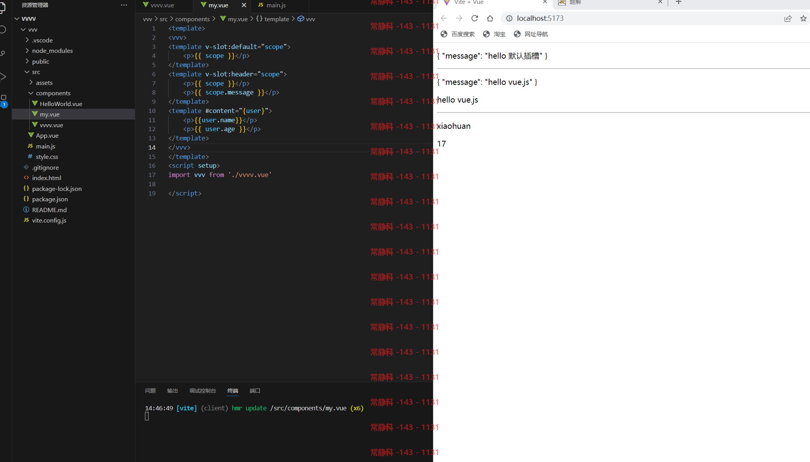Click breadcrumb 'components' segment
The image size is (810, 462).
pyautogui.click(x=192, y=19)
